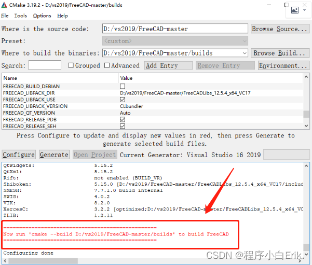
Task: Open the Help menu
Action: click(x=62, y=16)
